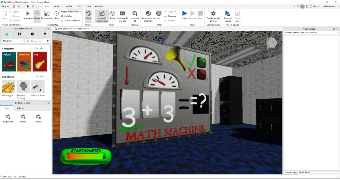The width and height of the screenshot is (340, 180).
Task: Switch to the Editar tab in Editor de terreno
Action: pos(20,108)
